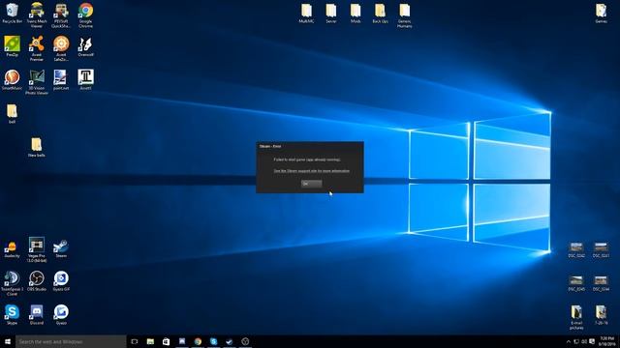Select the MultiMC folder at top
This screenshot has width=620, height=348.
pos(306,14)
